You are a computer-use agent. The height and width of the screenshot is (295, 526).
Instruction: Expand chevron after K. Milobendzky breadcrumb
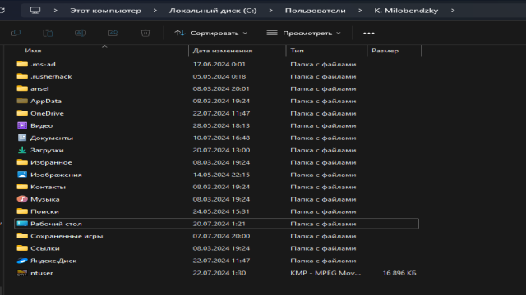click(453, 11)
